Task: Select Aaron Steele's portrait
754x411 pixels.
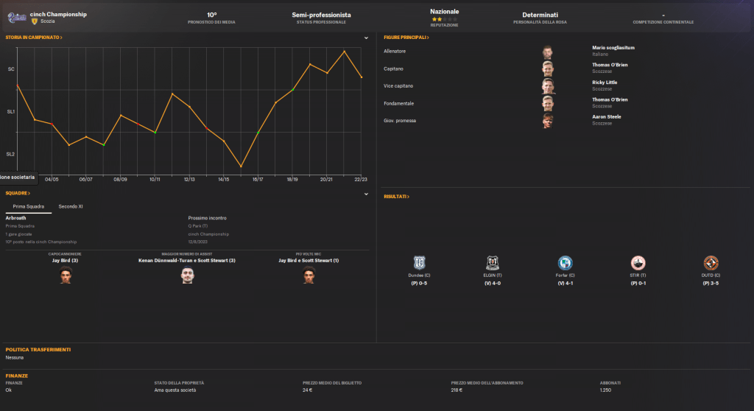Action: pos(548,121)
